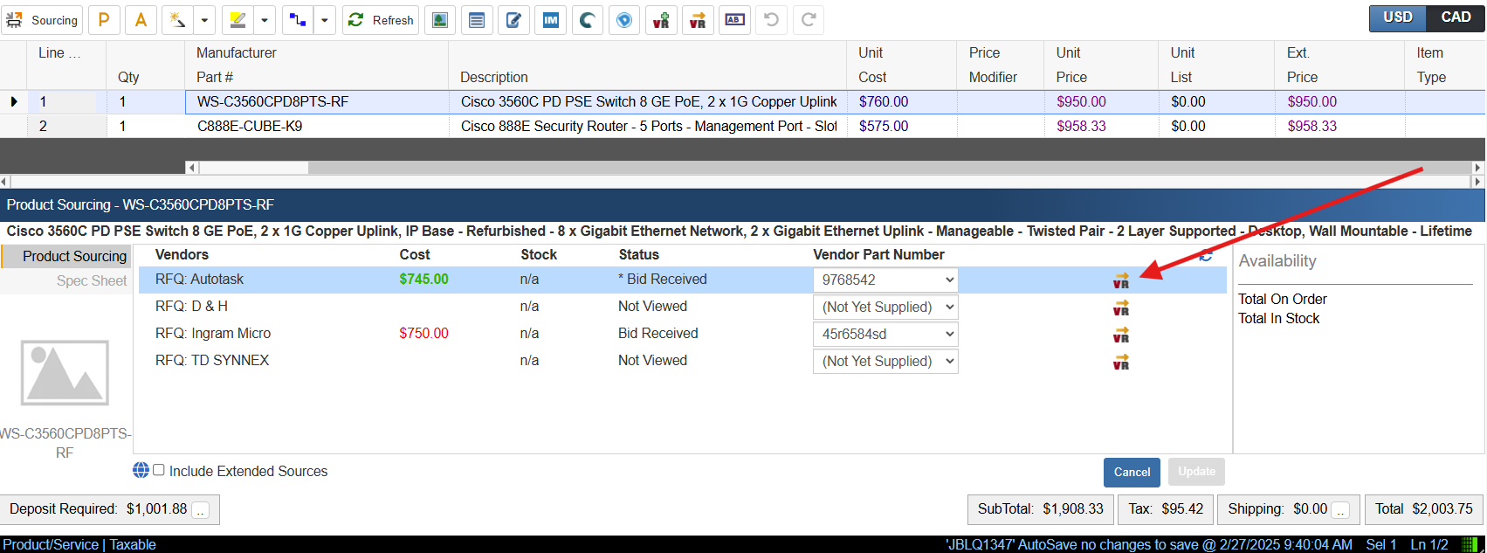Image resolution: width=1487 pixels, height=553 pixels.
Task: Enable Include Extended Sources checkbox
Action: [x=159, y=470]
